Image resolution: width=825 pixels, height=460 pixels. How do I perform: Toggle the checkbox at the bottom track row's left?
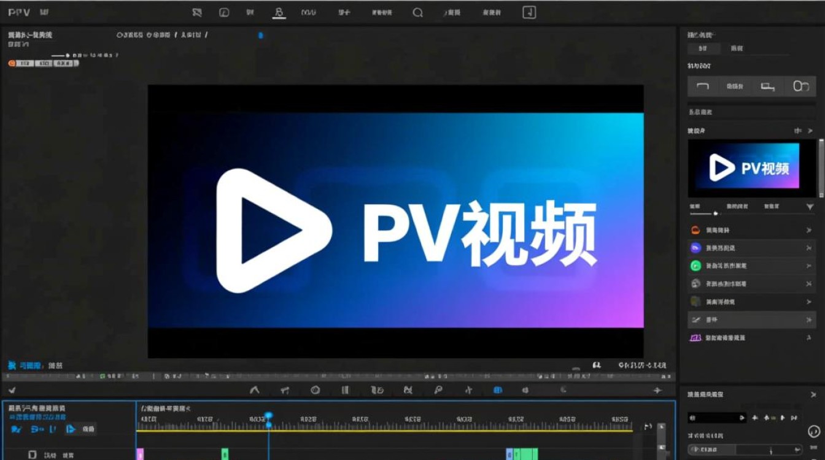[x=32, y=455]
